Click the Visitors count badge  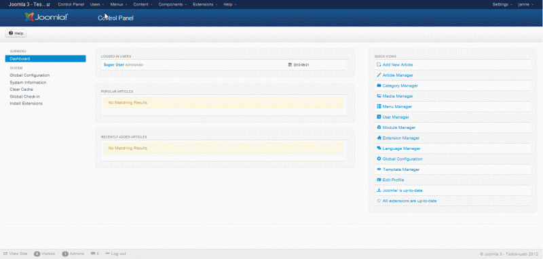[x=37, y=254]
